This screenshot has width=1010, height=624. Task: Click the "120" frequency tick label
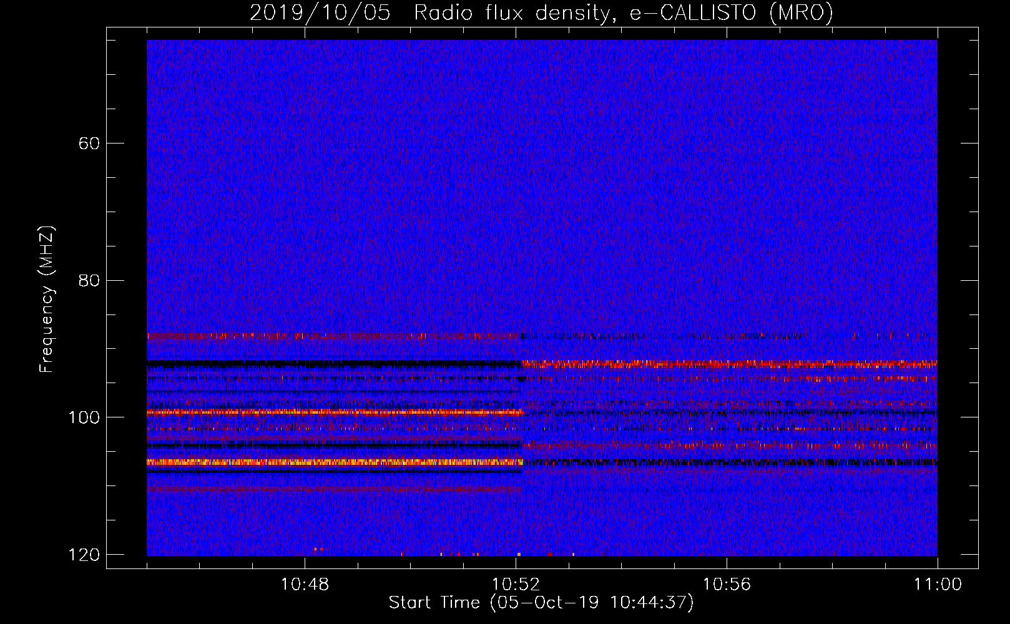pos(84,555)
